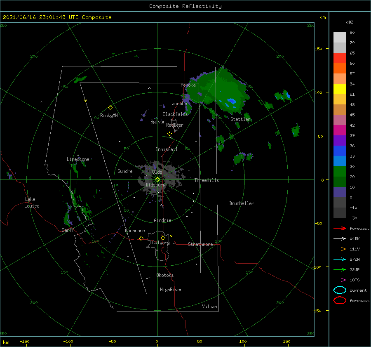Click the Lacombe label
Screen dimensions: 371x347
[178, 104]
